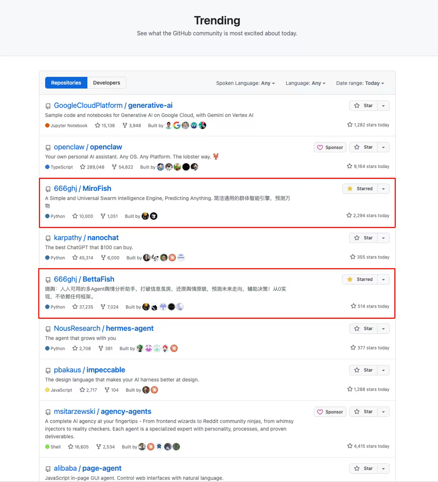Click fork count icon for openclaw repository
The image size is (438, 482).
[x=114, y=167]
